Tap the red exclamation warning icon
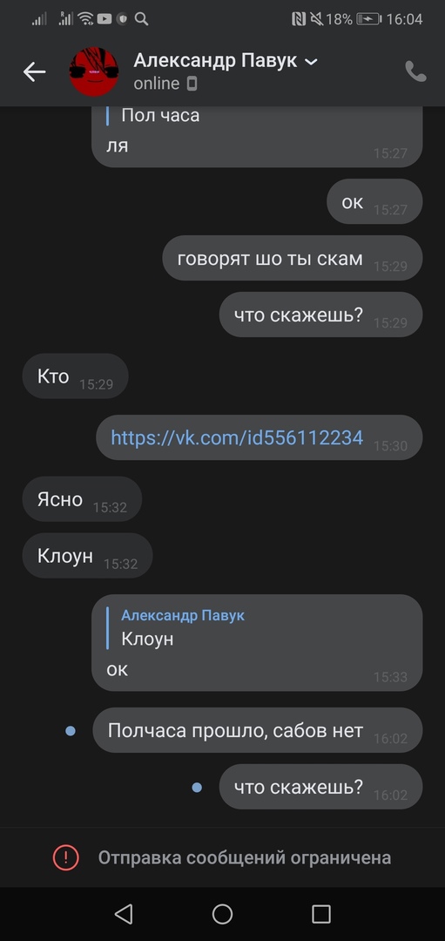This screenshot has height=941, width=445. coord(66,857)
